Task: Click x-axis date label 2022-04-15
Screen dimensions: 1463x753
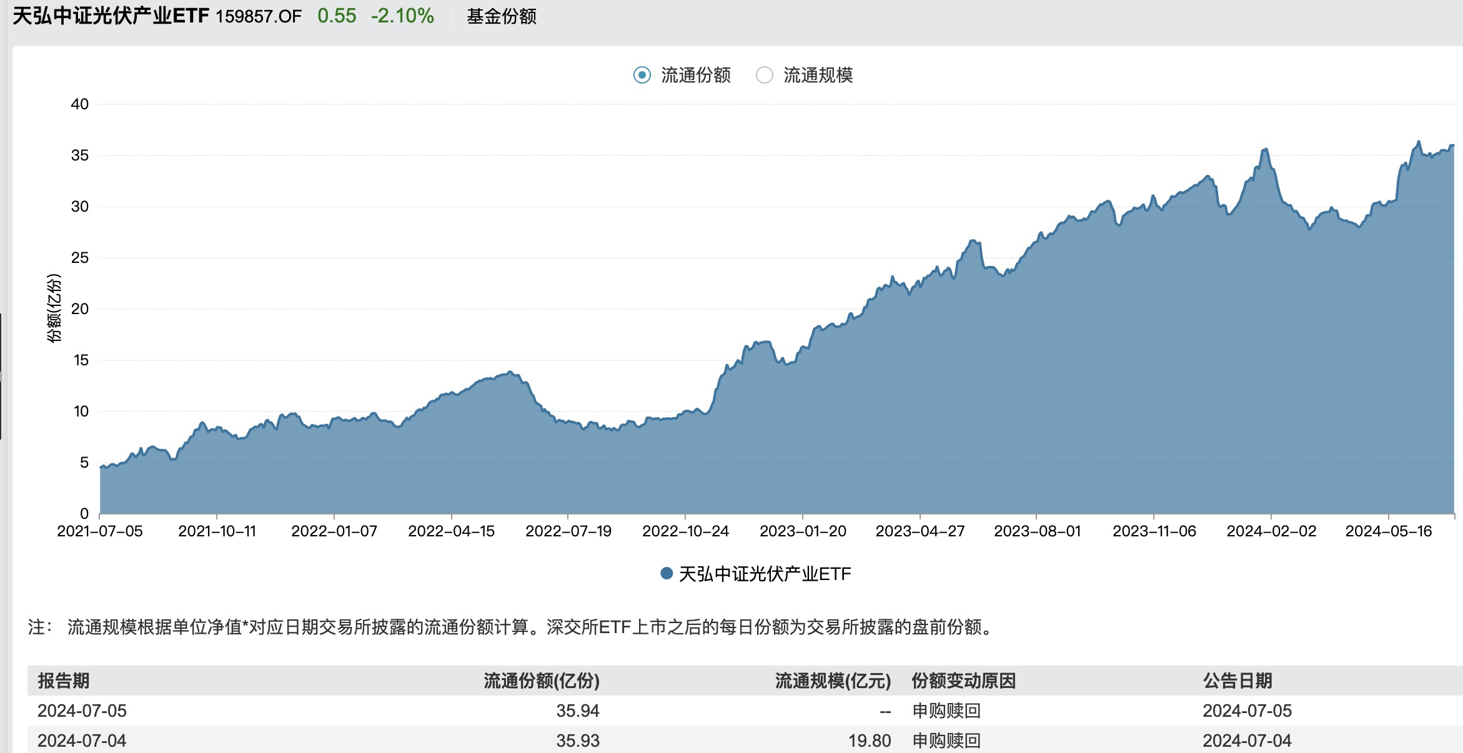Action: tap(452, 531)
